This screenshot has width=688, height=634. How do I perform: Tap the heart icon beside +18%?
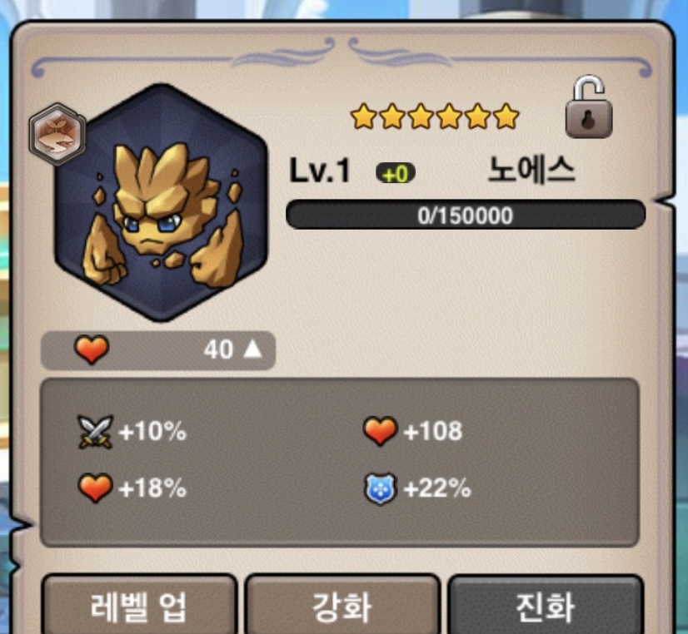point(95,488)
